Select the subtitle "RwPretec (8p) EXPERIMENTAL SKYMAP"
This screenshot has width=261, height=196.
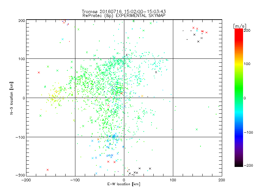point(124,15)
